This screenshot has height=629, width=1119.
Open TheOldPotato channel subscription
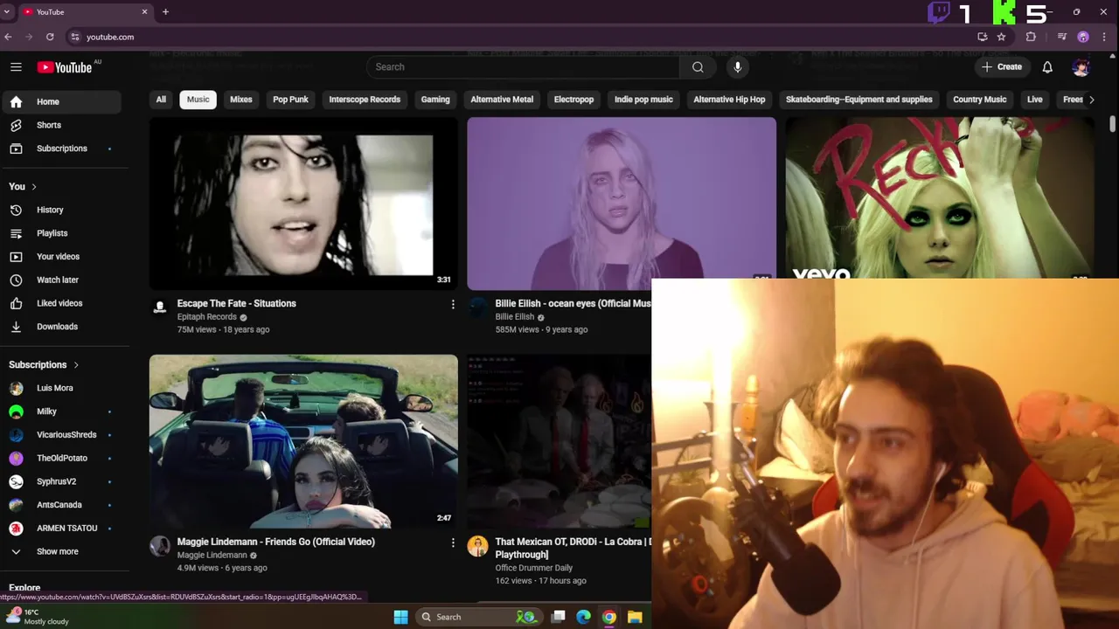tap(61, 458)
